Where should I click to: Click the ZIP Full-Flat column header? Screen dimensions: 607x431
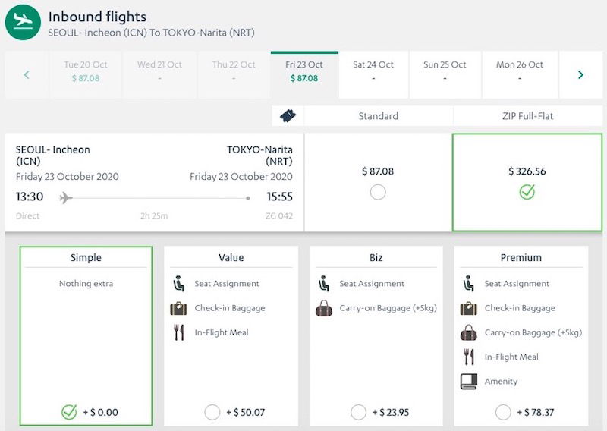(527, 116)
